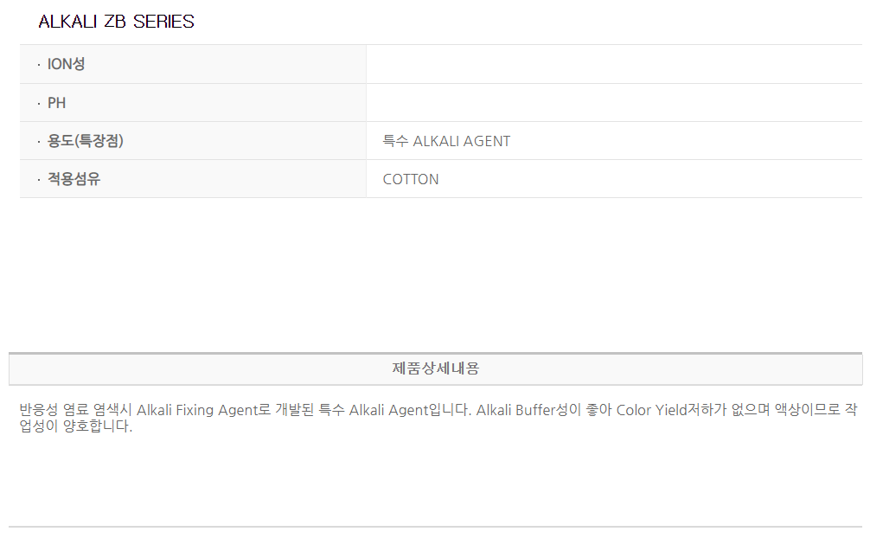This screenshot has width=870, height=538.
Task: Click the COTTON value text
Action: tap(411, 179)
